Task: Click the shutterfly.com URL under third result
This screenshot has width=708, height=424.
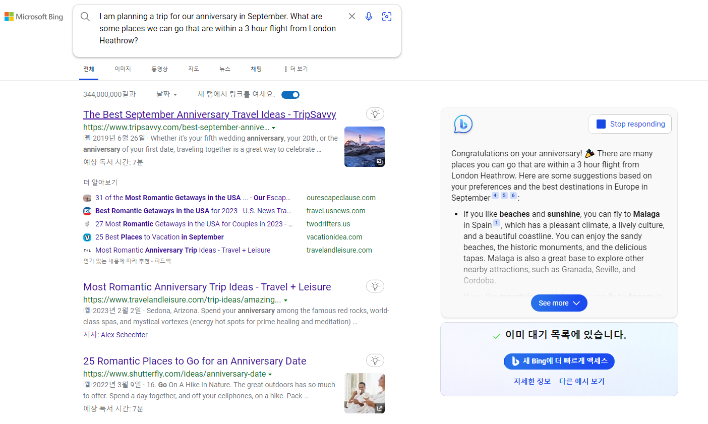Action: pyautogui.click(x=174, y=374)
